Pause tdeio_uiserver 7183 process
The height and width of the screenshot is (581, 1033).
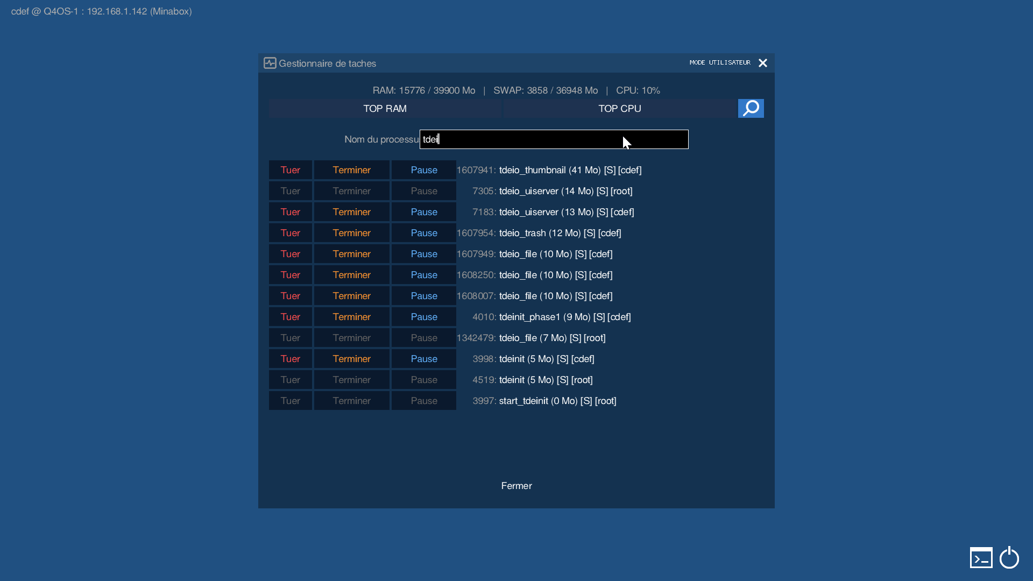tap(424, 212)
